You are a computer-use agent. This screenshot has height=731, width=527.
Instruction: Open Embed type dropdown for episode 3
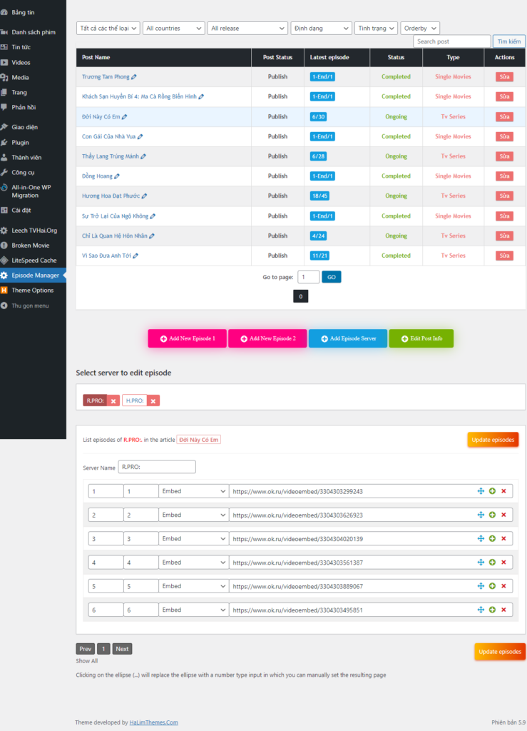(x=193, y=539)
